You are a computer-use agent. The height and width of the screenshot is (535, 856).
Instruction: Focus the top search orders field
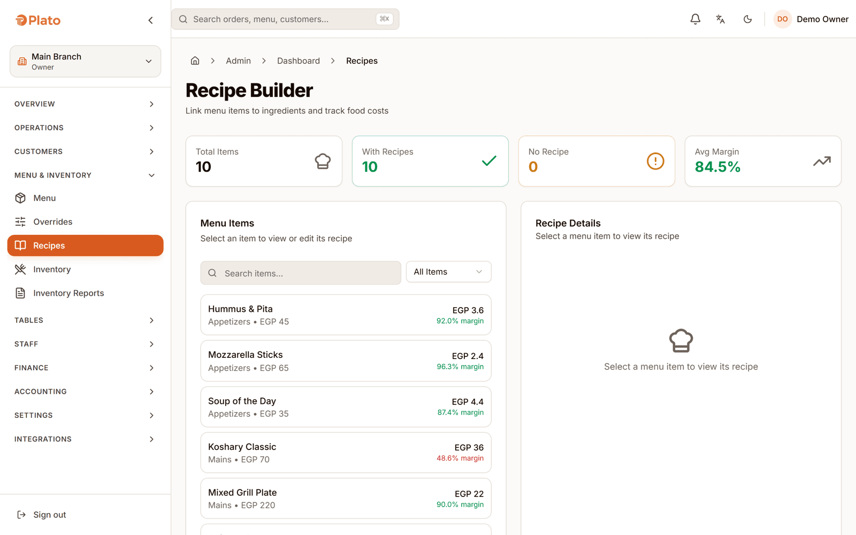(x=285, y=19)
